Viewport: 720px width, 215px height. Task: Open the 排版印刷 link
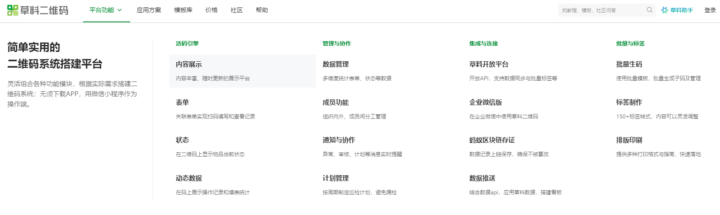click(629, 140)
